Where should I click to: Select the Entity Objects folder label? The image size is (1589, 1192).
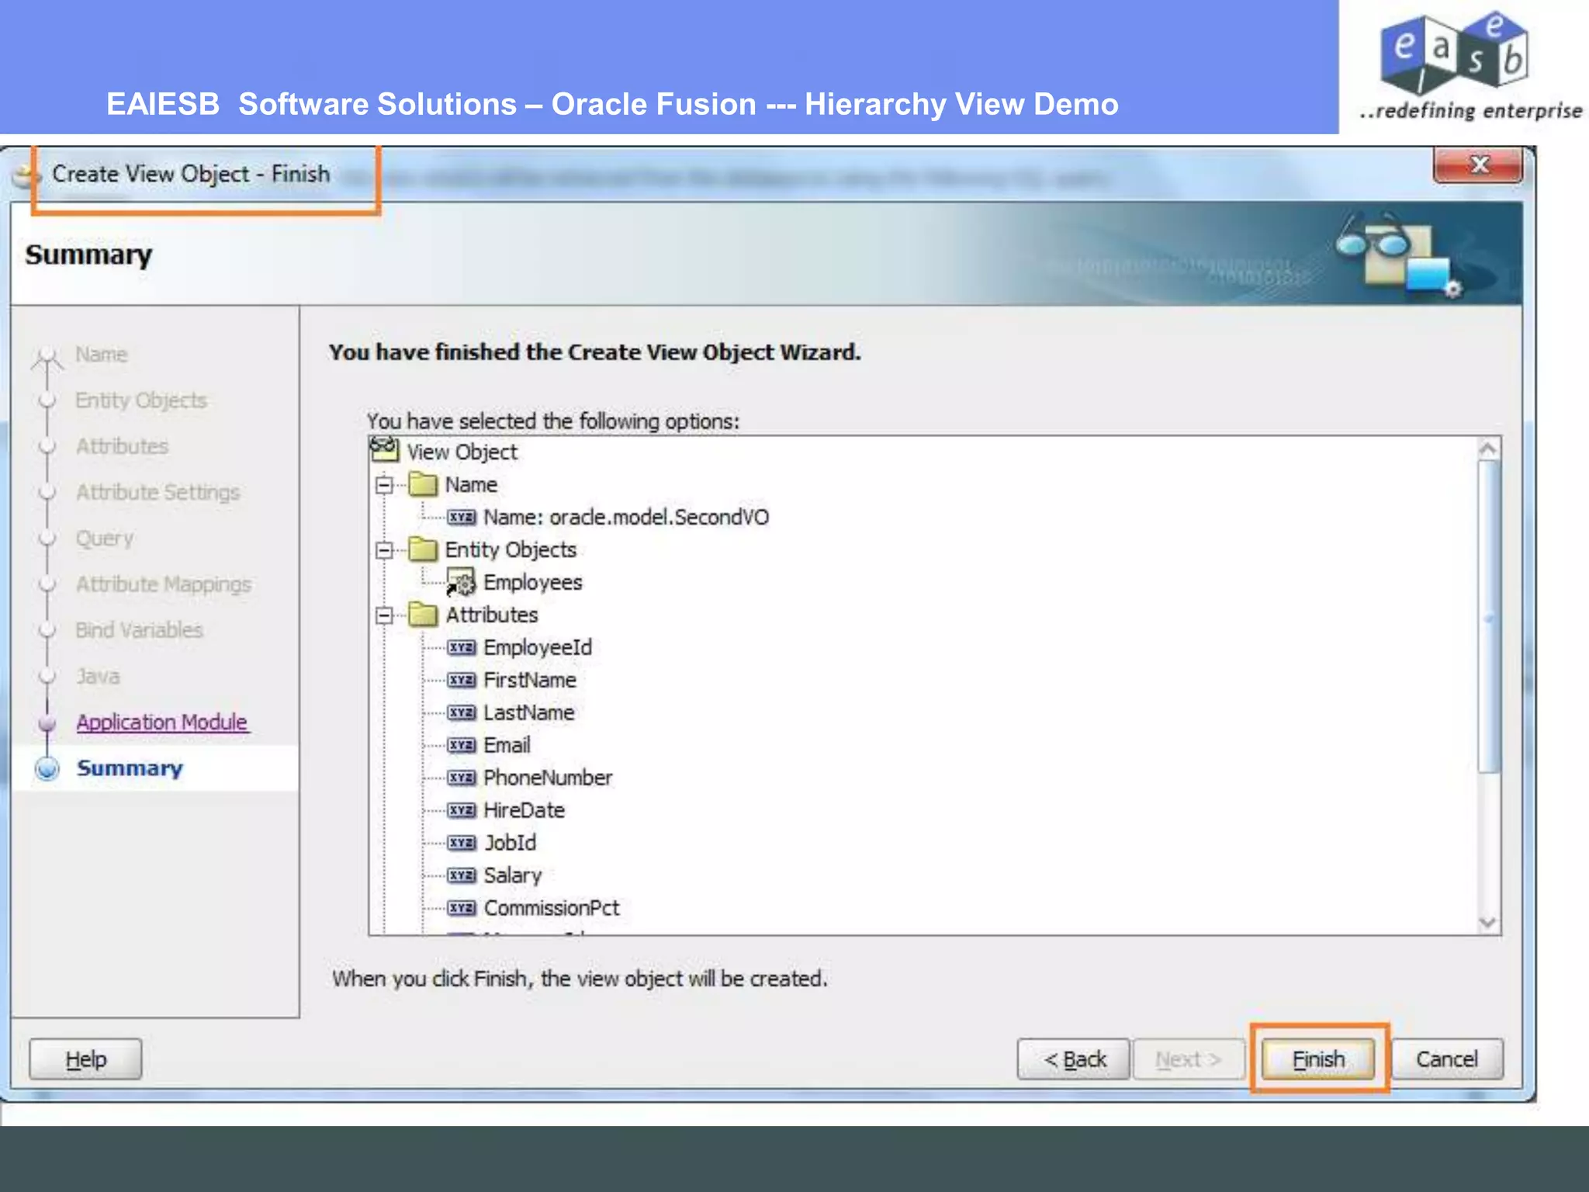(x=511, y=550)
